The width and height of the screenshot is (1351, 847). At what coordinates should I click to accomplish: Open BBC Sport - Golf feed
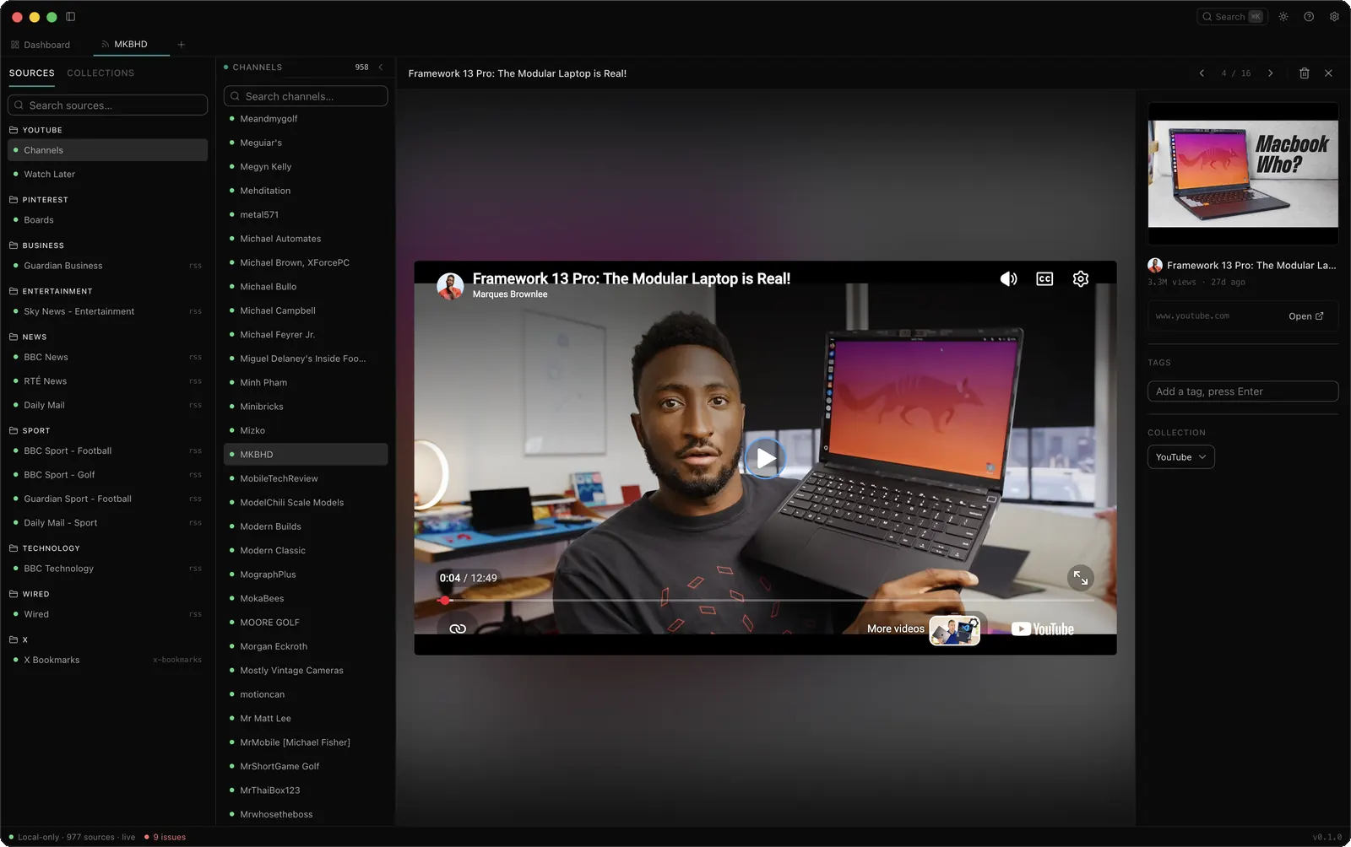tap(107, 475)
